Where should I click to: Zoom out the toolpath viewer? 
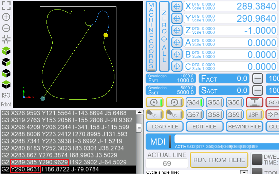coord(6,28)
